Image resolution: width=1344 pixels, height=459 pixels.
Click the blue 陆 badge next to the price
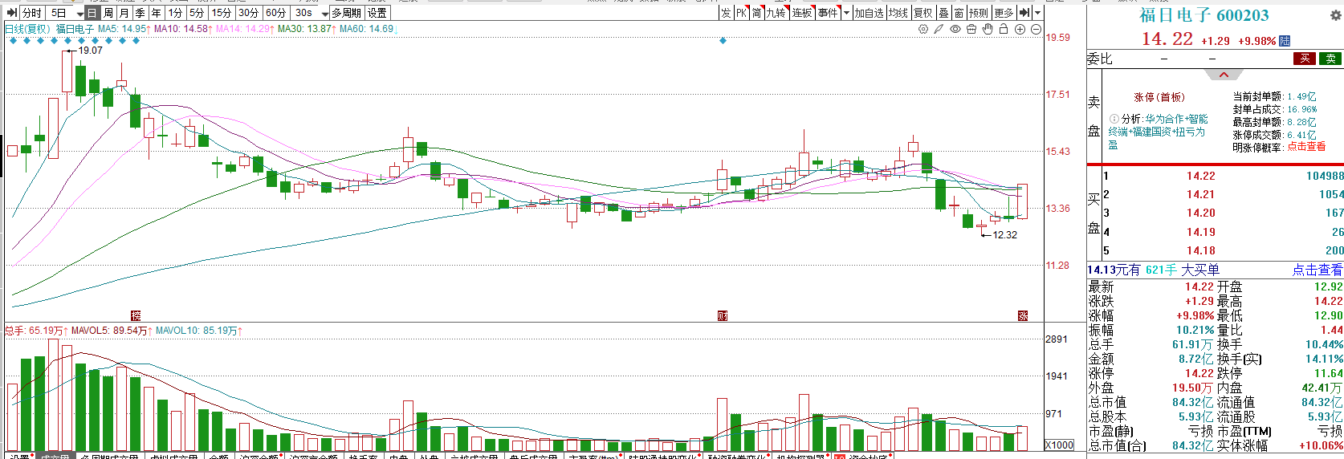1285,41
